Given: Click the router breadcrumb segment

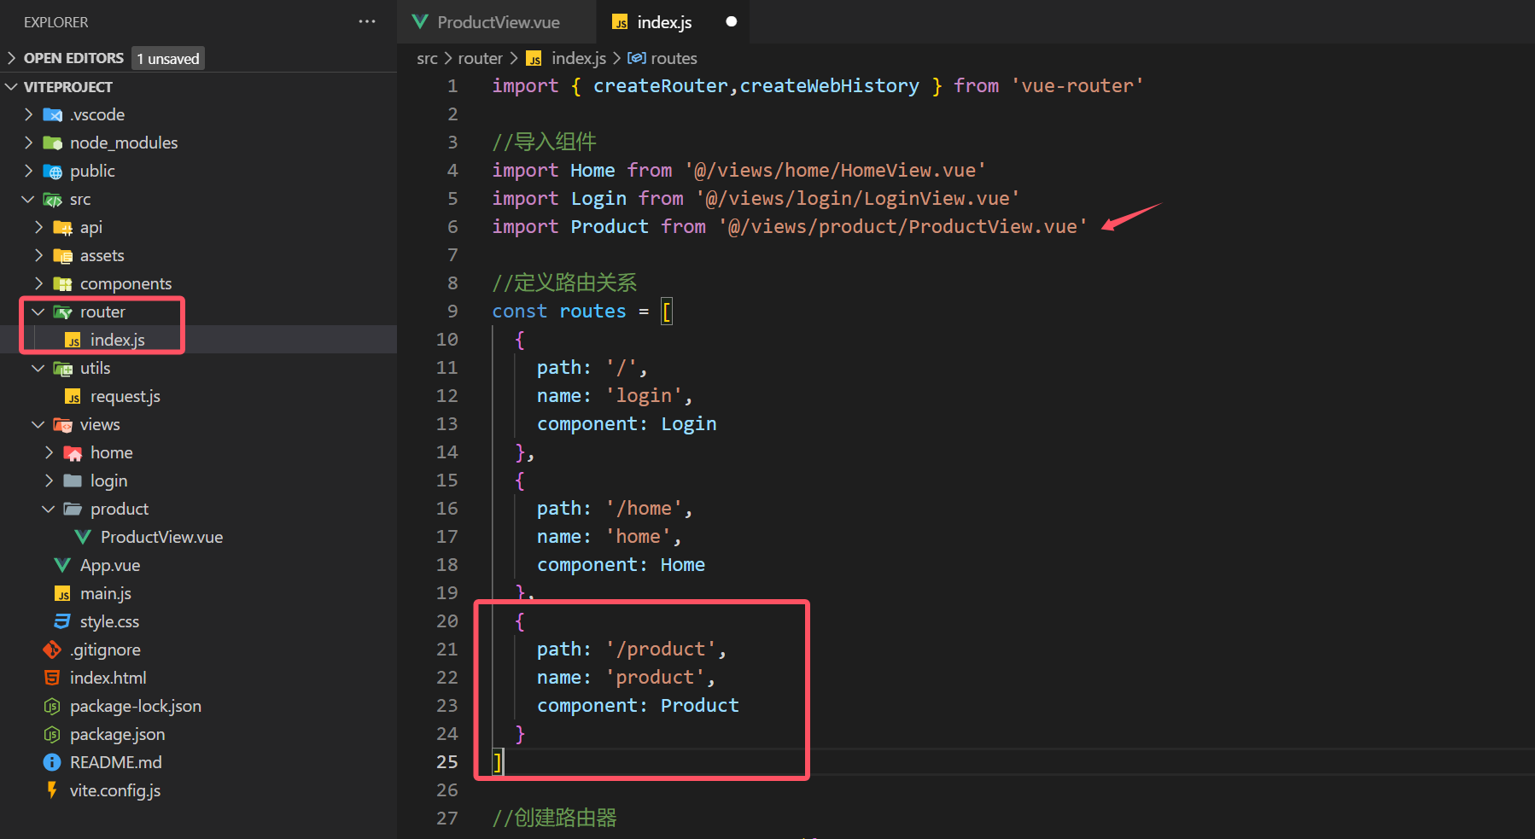Looking at the screenshot, I should [481, 58].
